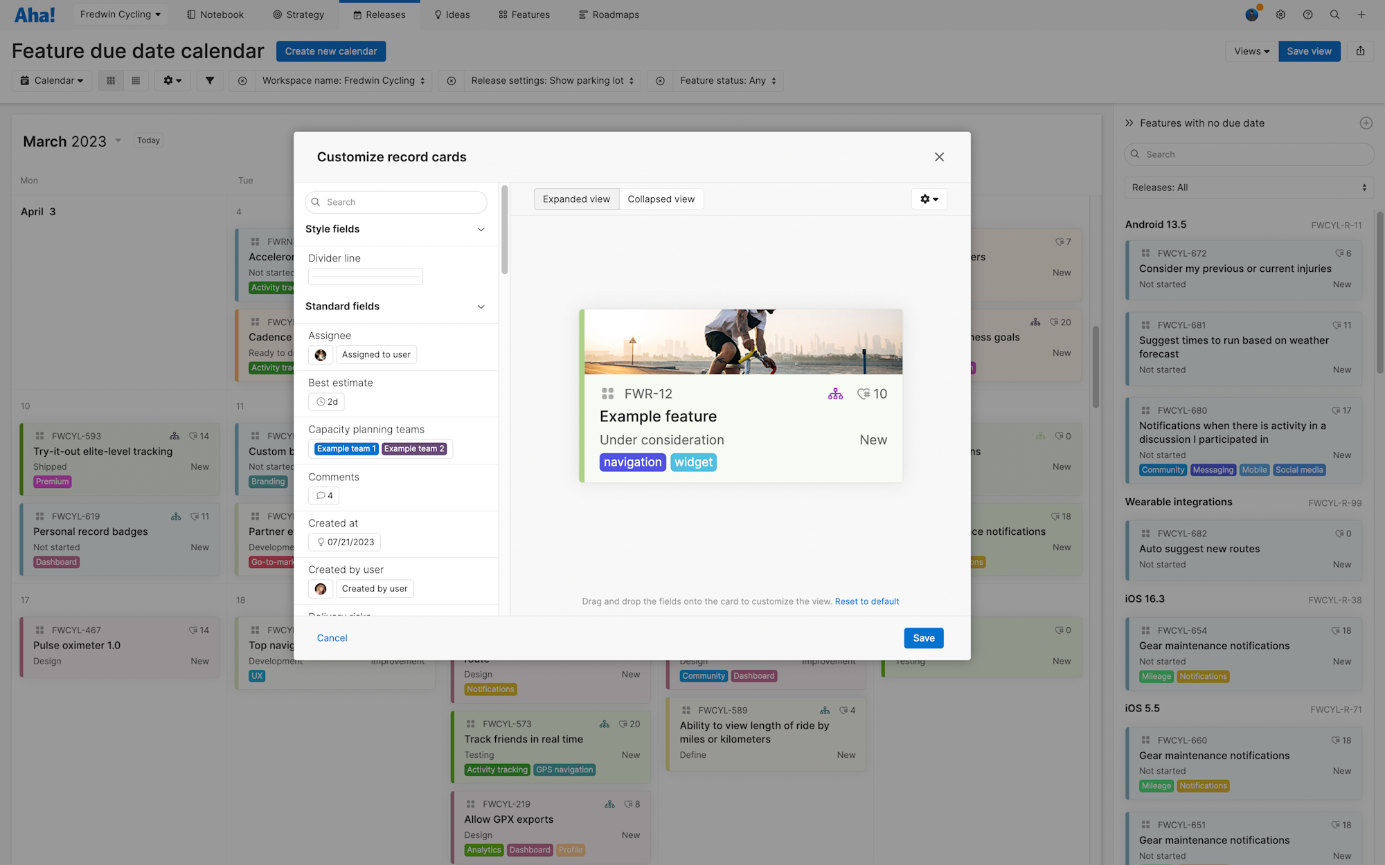1385x865 pixels.
Task: Open the Releases: All dropdown
Action: 1249,188
